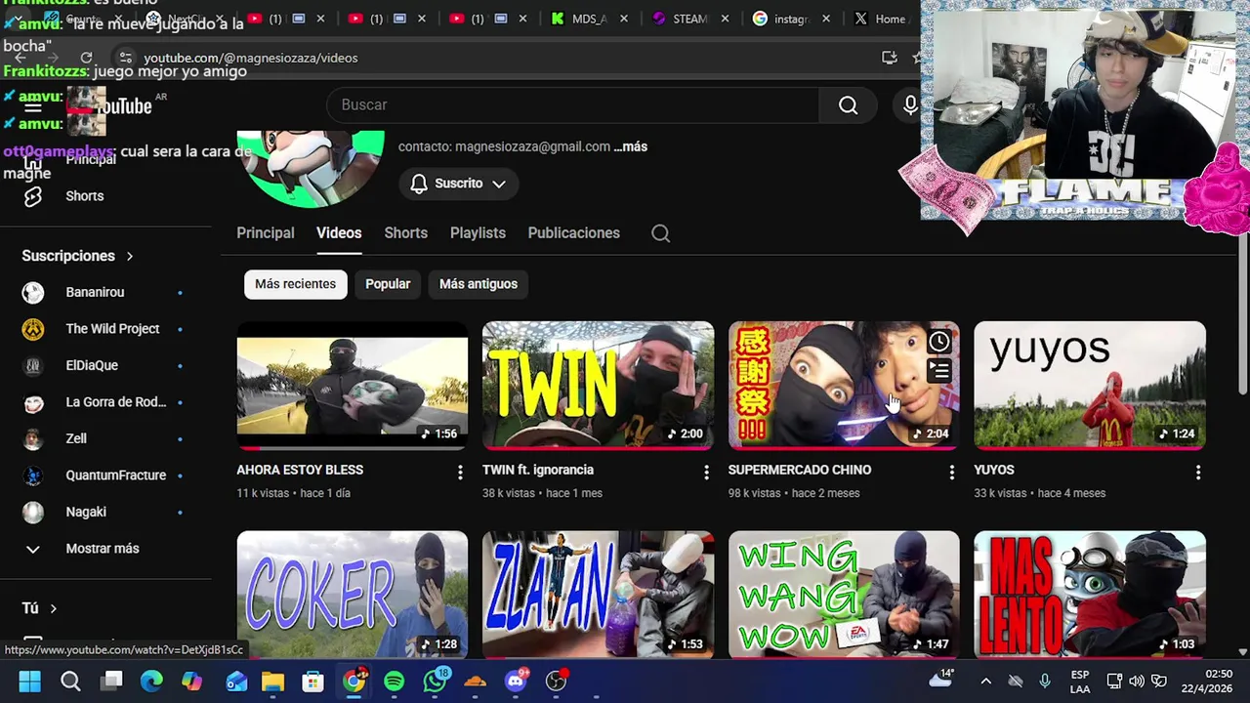Image resolution: width=1250 pixels, height=703 pixels.
Task: Open File Explorer from the taskbar
Action: tap(272, 681)
